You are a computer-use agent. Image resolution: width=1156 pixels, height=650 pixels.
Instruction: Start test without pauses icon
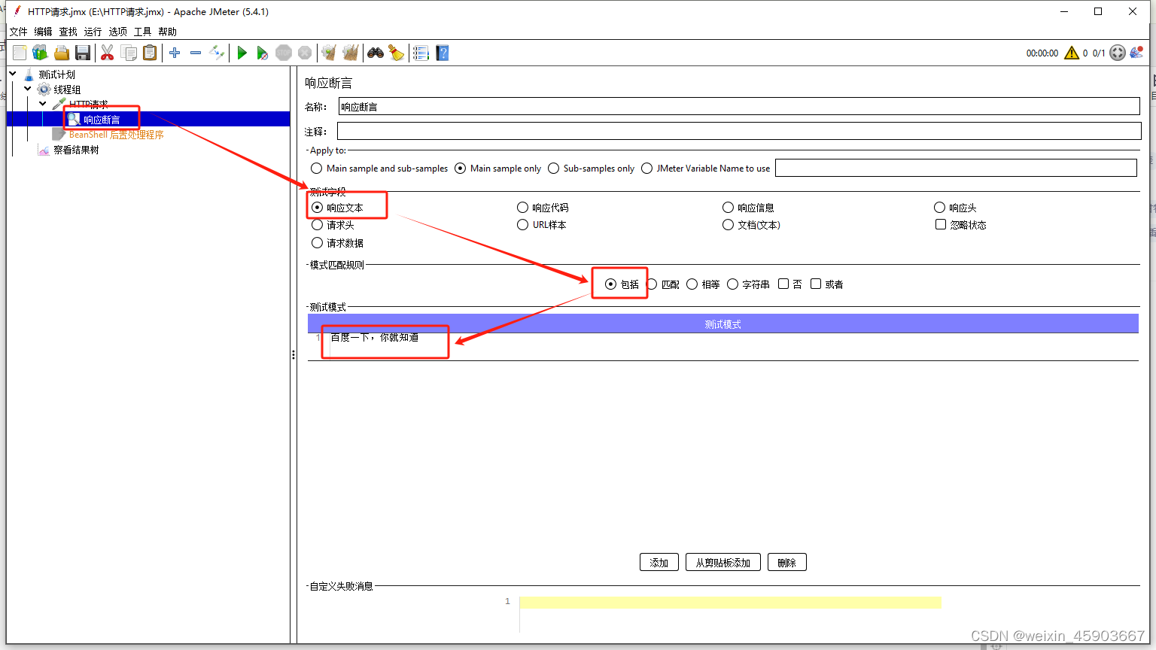(x=262, y=53)
